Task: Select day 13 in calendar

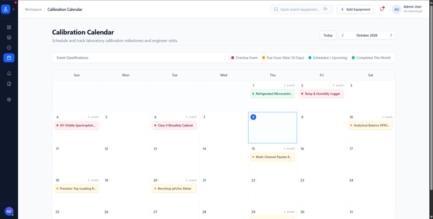Action: point(175,159)
